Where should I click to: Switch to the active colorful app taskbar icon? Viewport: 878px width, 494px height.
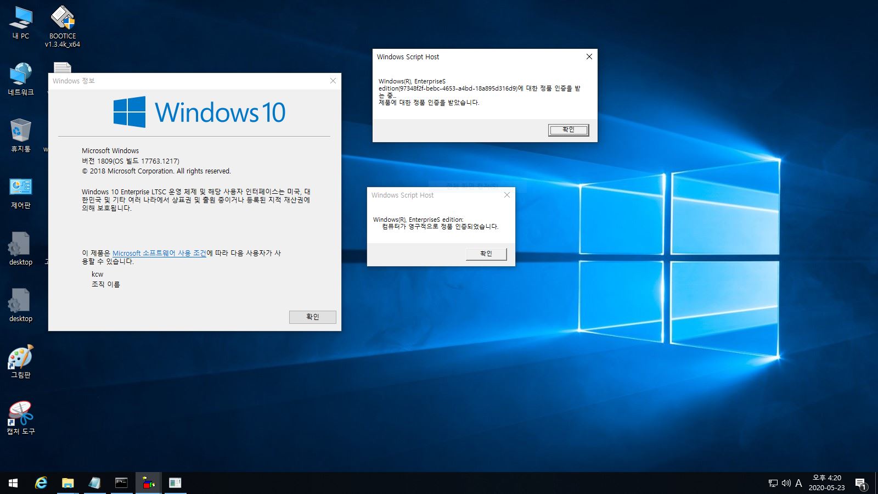(x=148, y=483)
